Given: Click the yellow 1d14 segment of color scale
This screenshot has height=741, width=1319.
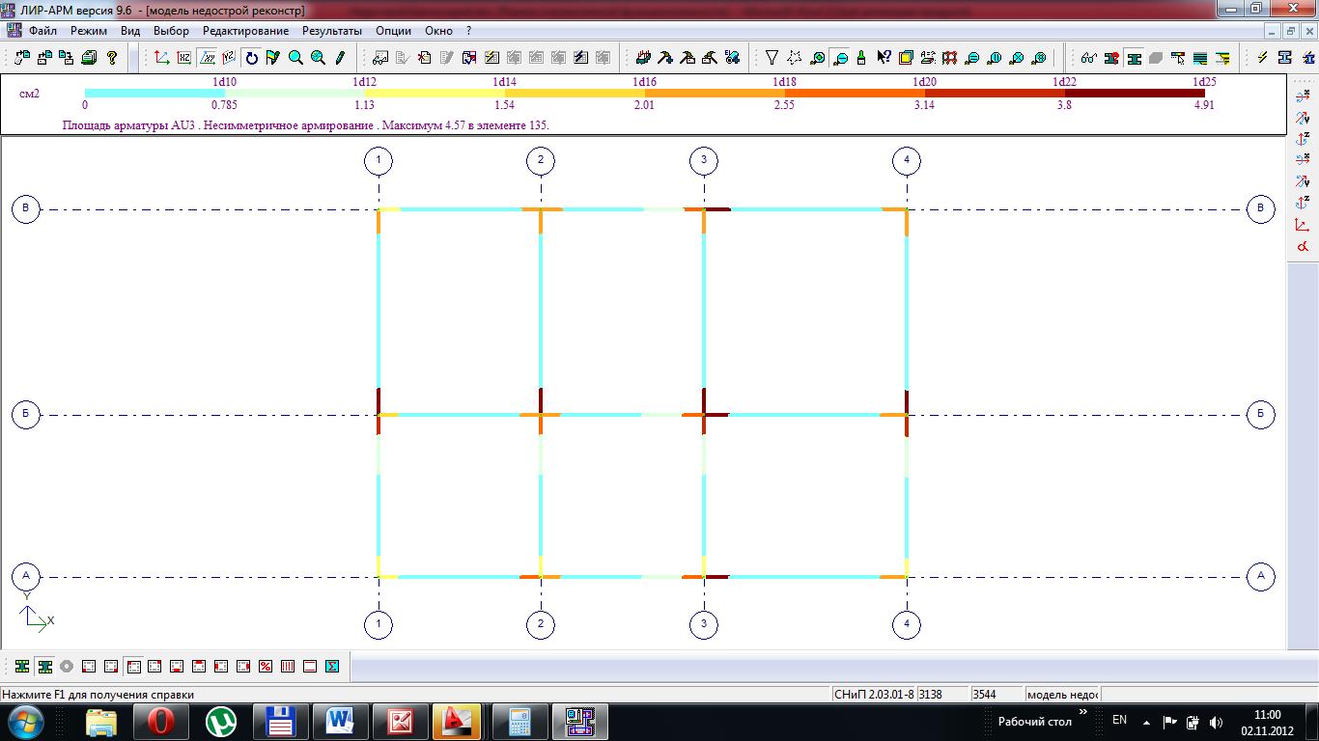Looking at the screenshot, I should pyautogui.click(x=435, y=94).
